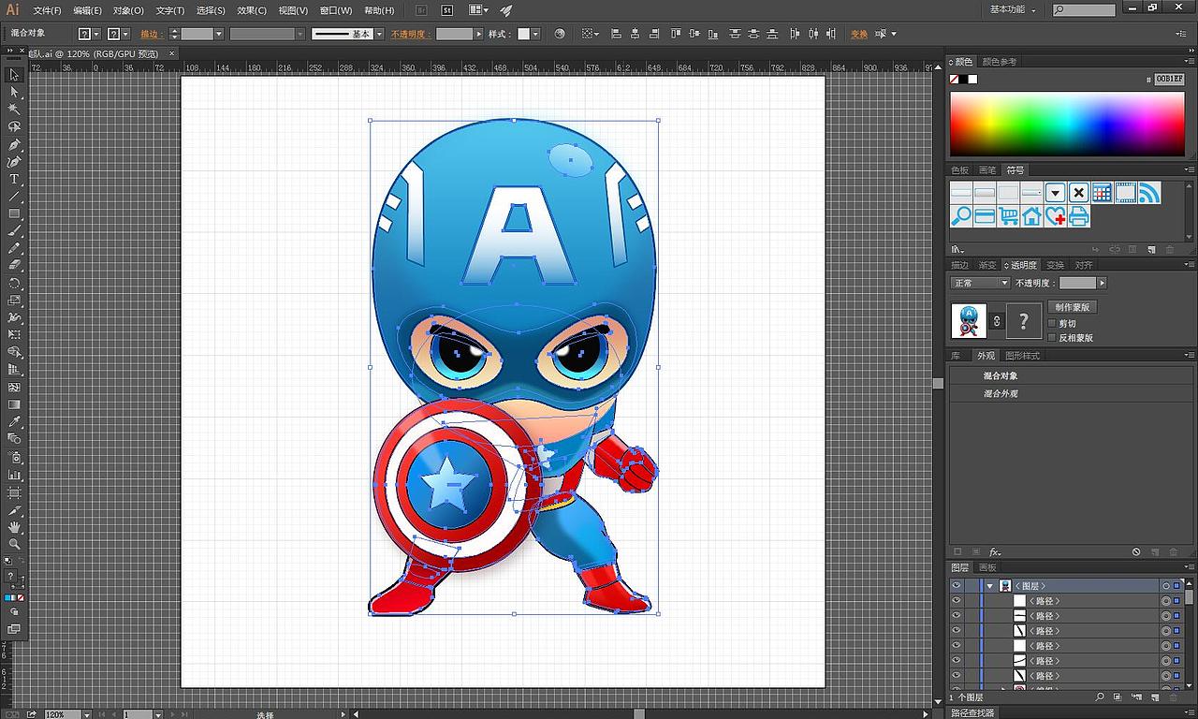Click the horizontal align left icon
Image resolution: width=1198 pixels, height=719 pixels.
click(x=616, y=34)
